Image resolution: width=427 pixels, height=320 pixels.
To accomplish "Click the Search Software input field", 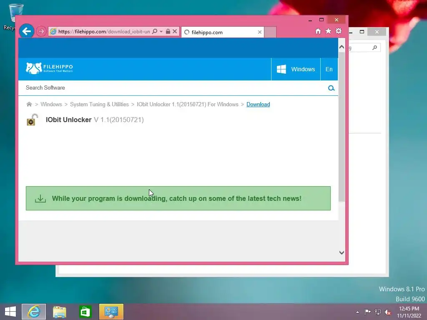I will (174, 88).
